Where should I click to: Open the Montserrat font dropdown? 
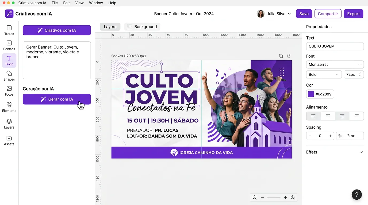[x=335, y=64]
